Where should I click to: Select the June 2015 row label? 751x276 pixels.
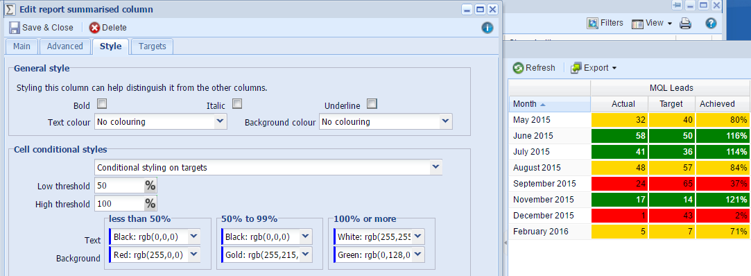(x=533, y=136)
